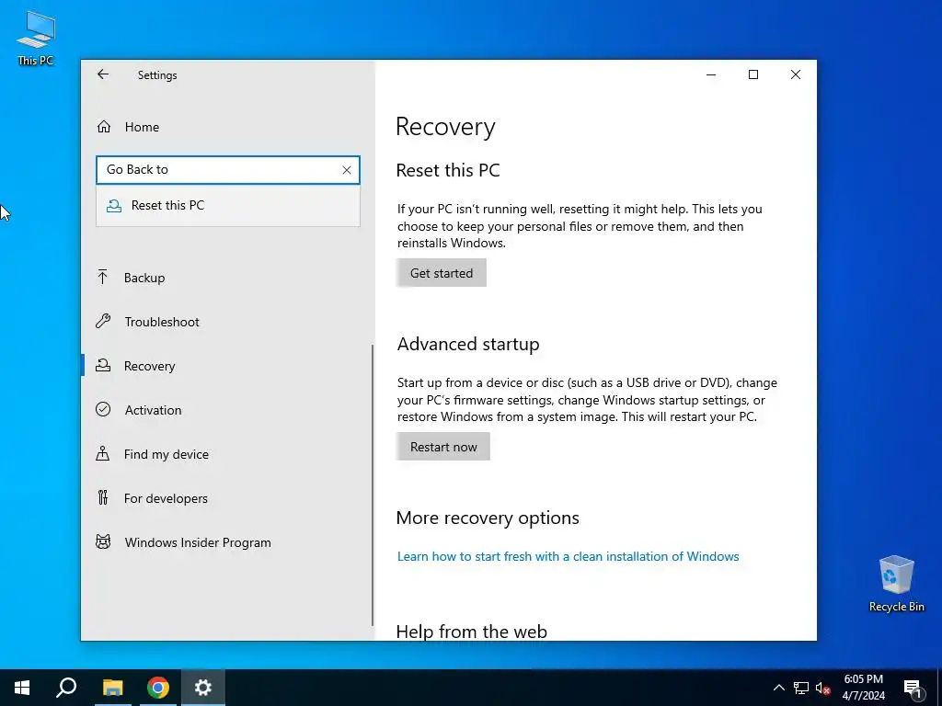Screen dimensions: 942x706
Task: Click the Activation checkmark icon
Action: (x=103, y=409)
